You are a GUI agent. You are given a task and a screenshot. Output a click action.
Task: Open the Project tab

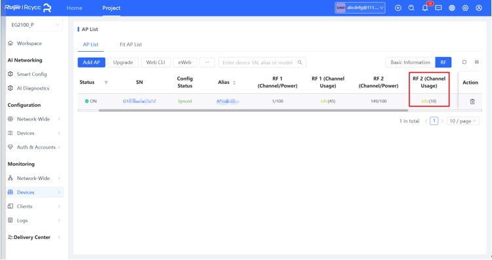(x=112, y=8)
